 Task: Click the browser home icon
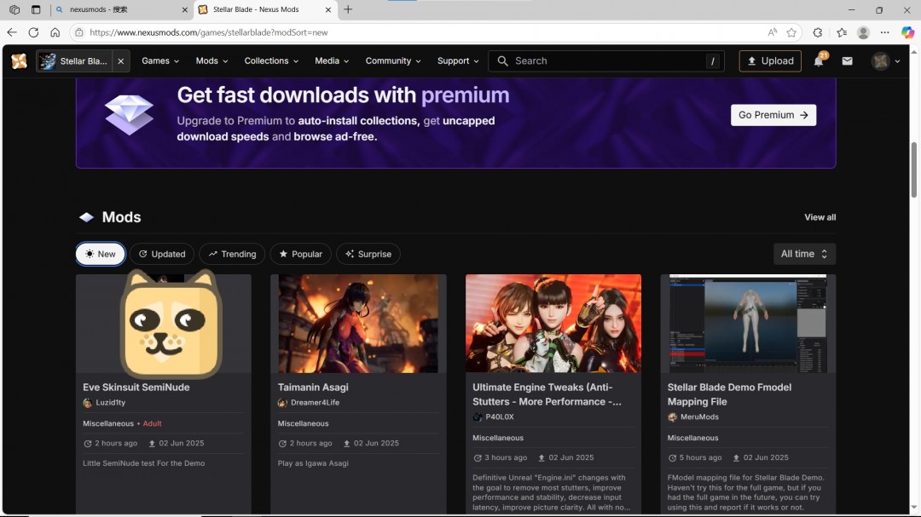55,32
